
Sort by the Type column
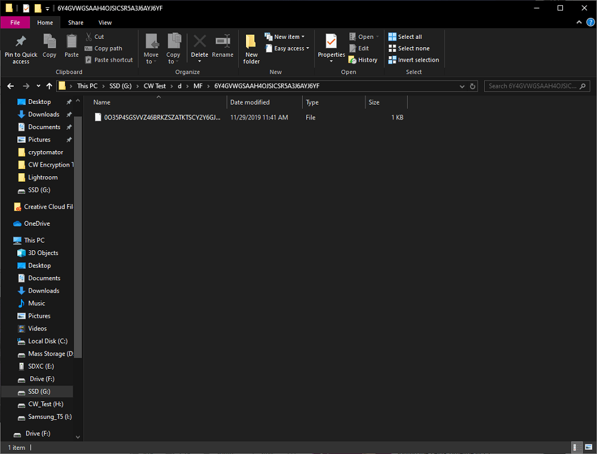tap(312, 102)
